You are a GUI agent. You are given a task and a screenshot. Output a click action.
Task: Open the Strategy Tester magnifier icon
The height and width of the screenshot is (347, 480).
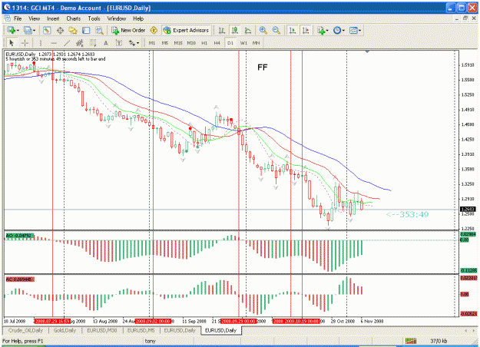99,30
